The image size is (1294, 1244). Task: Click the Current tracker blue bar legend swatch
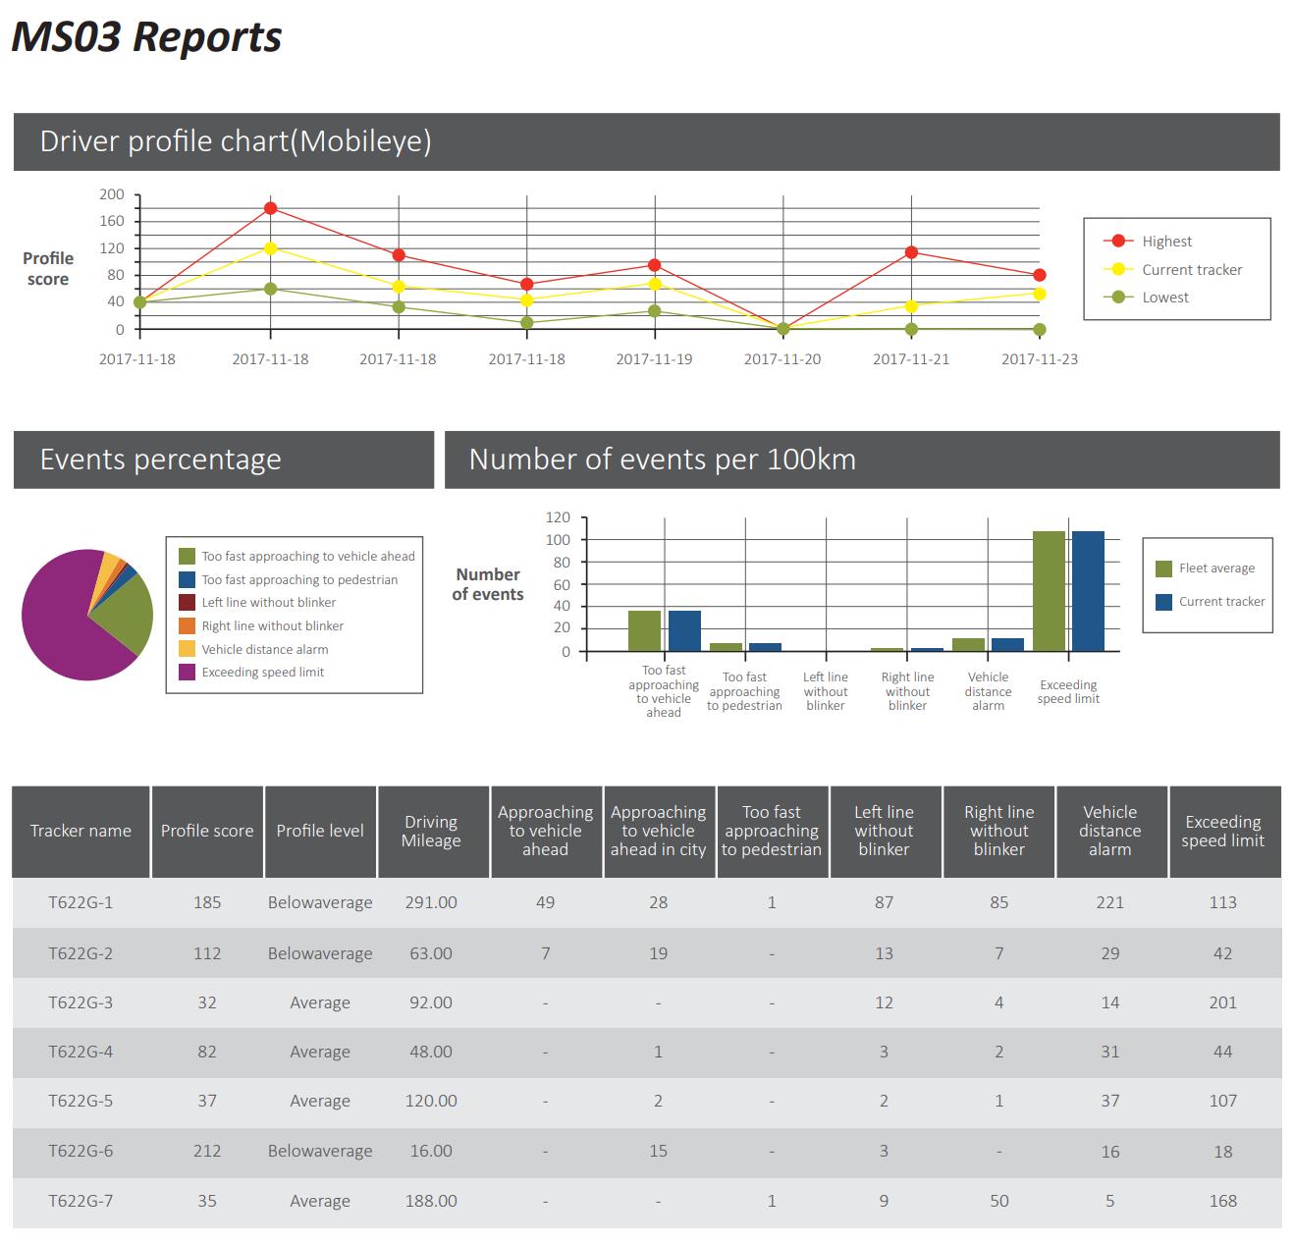click(x=1163, y=602)
